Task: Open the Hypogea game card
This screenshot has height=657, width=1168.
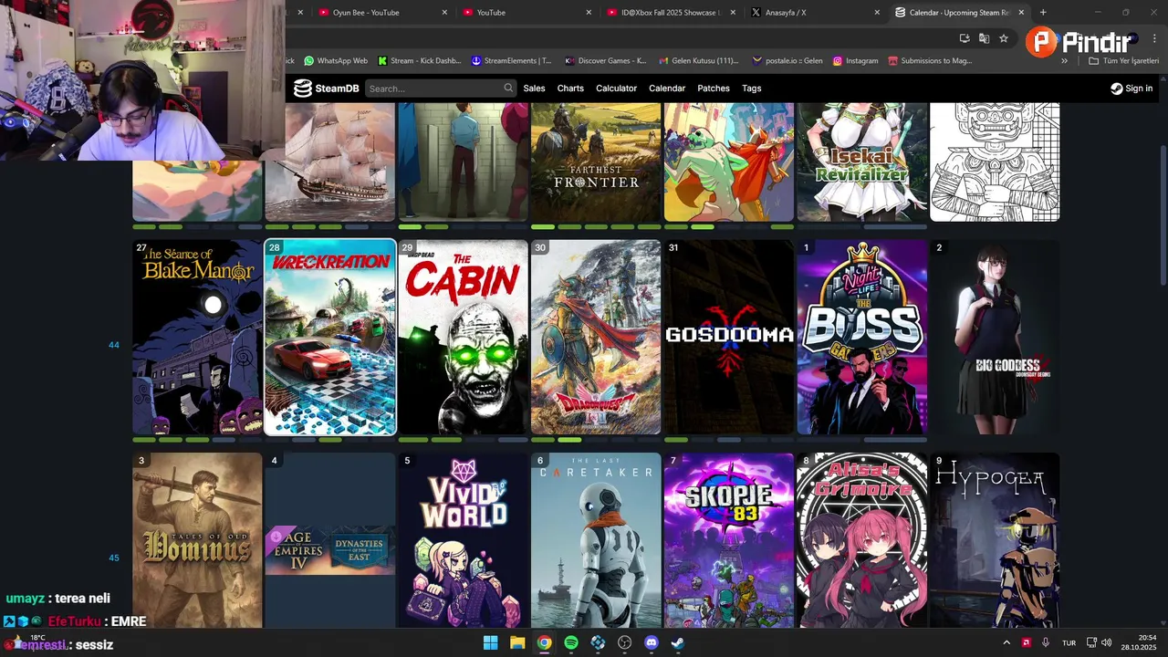Action: click(995, 540)
